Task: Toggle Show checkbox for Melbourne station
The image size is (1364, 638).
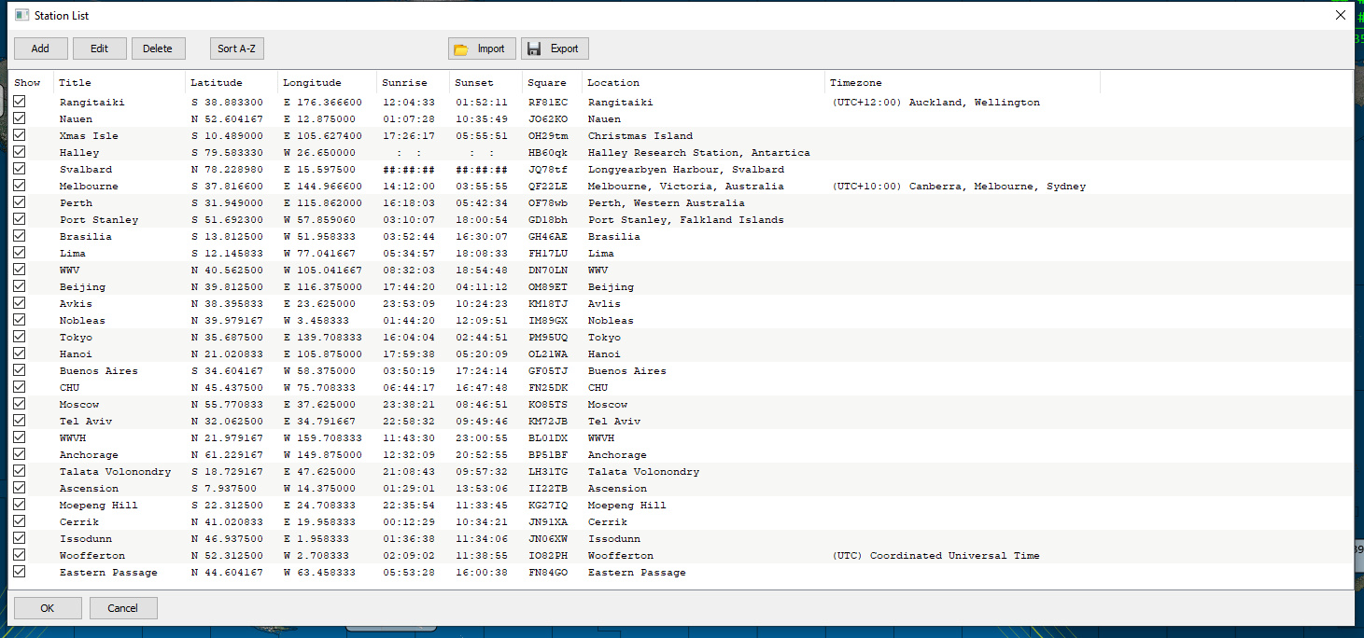Action: 20,186
